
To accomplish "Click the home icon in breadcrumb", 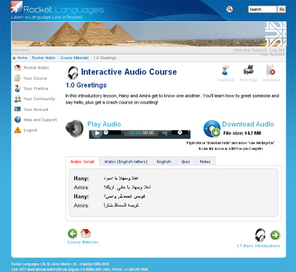I will [x=14, y=58].
